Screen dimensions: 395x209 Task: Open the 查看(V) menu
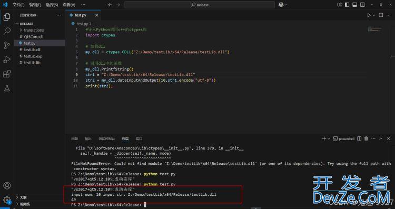point(69,5)
